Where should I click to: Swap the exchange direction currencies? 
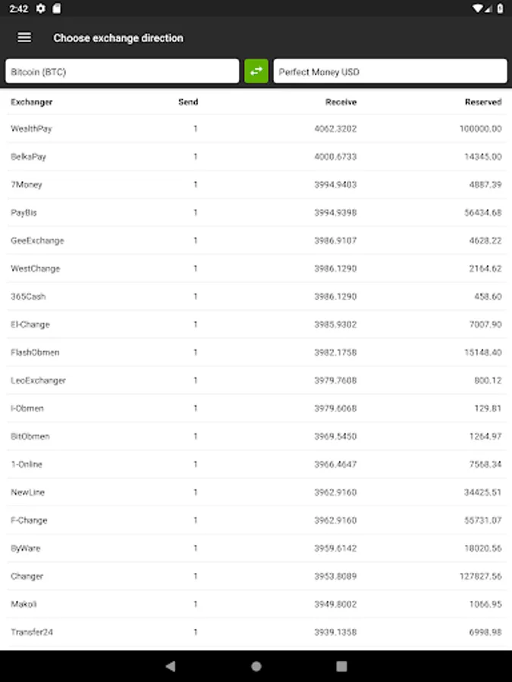256,71
